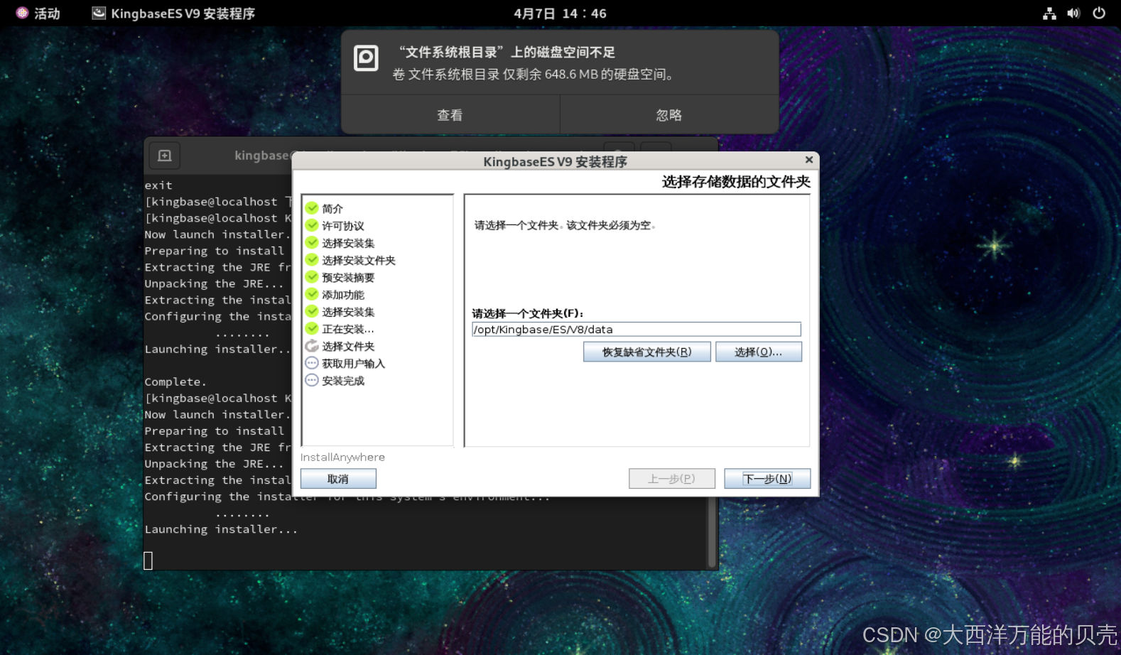Click the 正在安装... step checkmark icon
The height and width of the screenshot is (655, 1121).
click(312, 329)
